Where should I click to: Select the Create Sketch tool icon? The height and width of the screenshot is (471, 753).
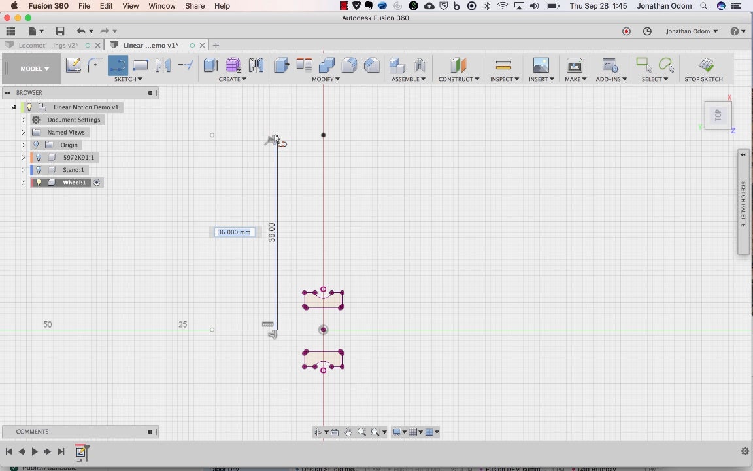pos(73,65)
